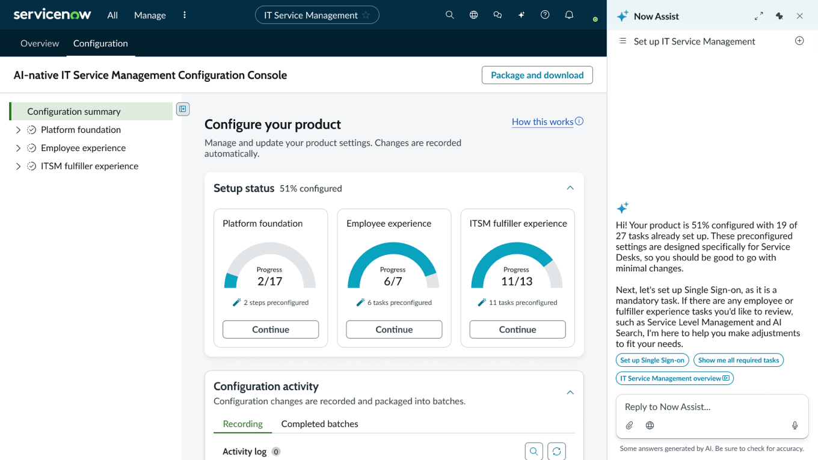
Task: Refresh the Activity log
Action: coord(557,452)
